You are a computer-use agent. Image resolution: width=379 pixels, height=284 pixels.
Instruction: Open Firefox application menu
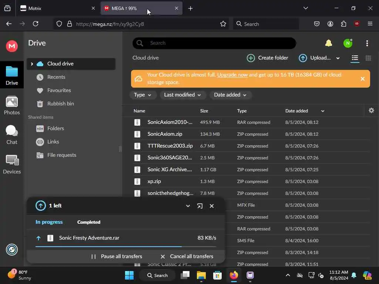(x=370, y=24)
